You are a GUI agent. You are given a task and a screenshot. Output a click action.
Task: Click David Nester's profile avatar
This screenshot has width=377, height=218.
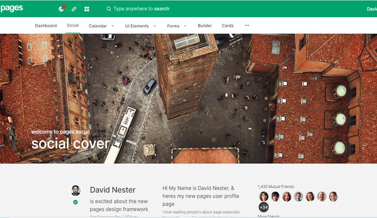click(x=75, y=191)
